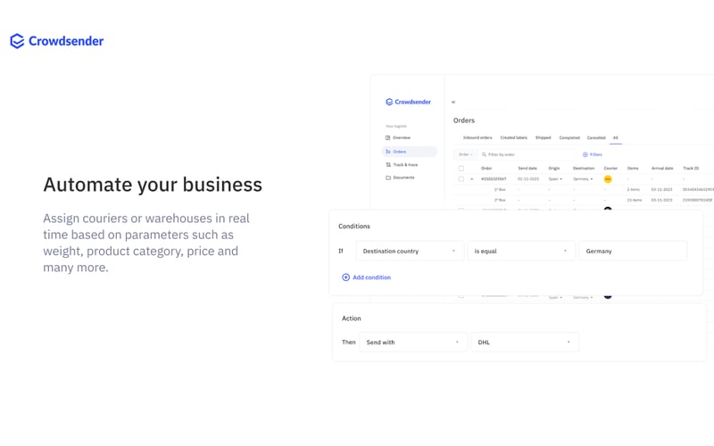Screen dimensions: 714x446
Task: Click the Filter by order search field
Action: (527, 154)
